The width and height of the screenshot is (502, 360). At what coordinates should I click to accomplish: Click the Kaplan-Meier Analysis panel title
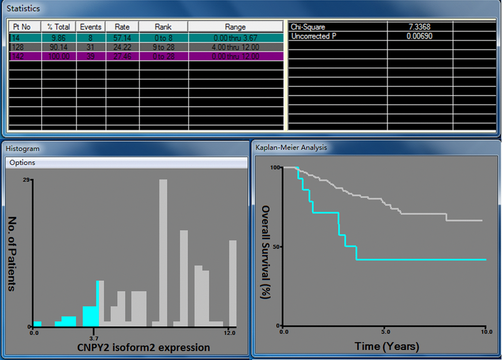coord(291,148)
